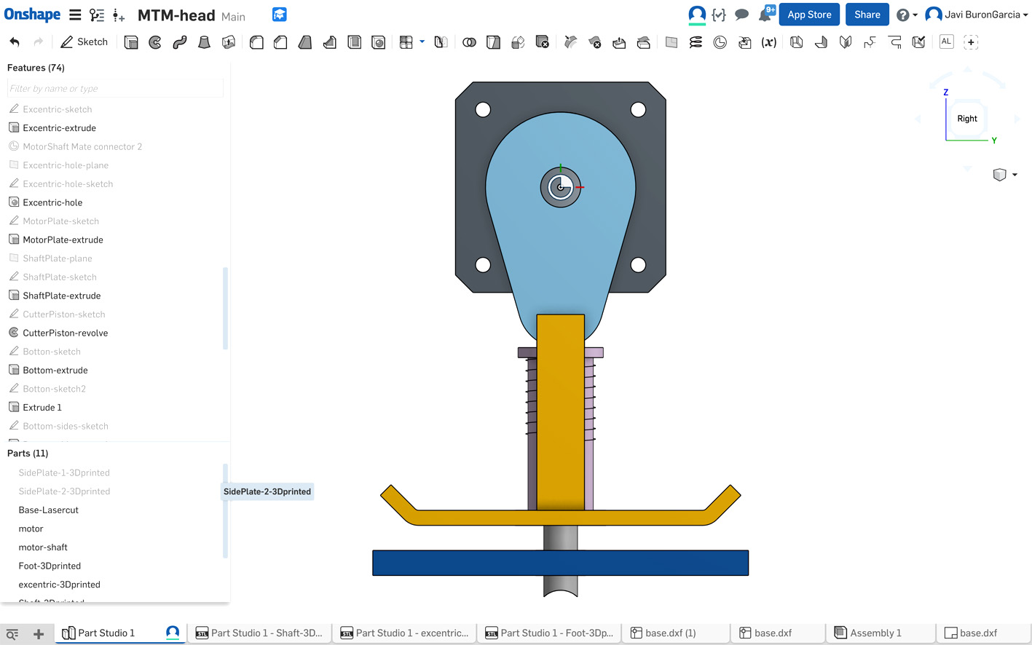Viewport: 1032px width, 645px height.
Task: Activate the Loft tool
Action: [204, 42]
